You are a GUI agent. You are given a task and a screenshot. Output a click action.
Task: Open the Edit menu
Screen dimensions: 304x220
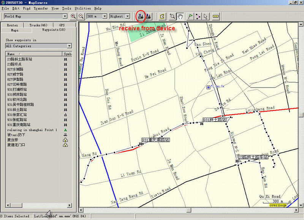point(16,8)
